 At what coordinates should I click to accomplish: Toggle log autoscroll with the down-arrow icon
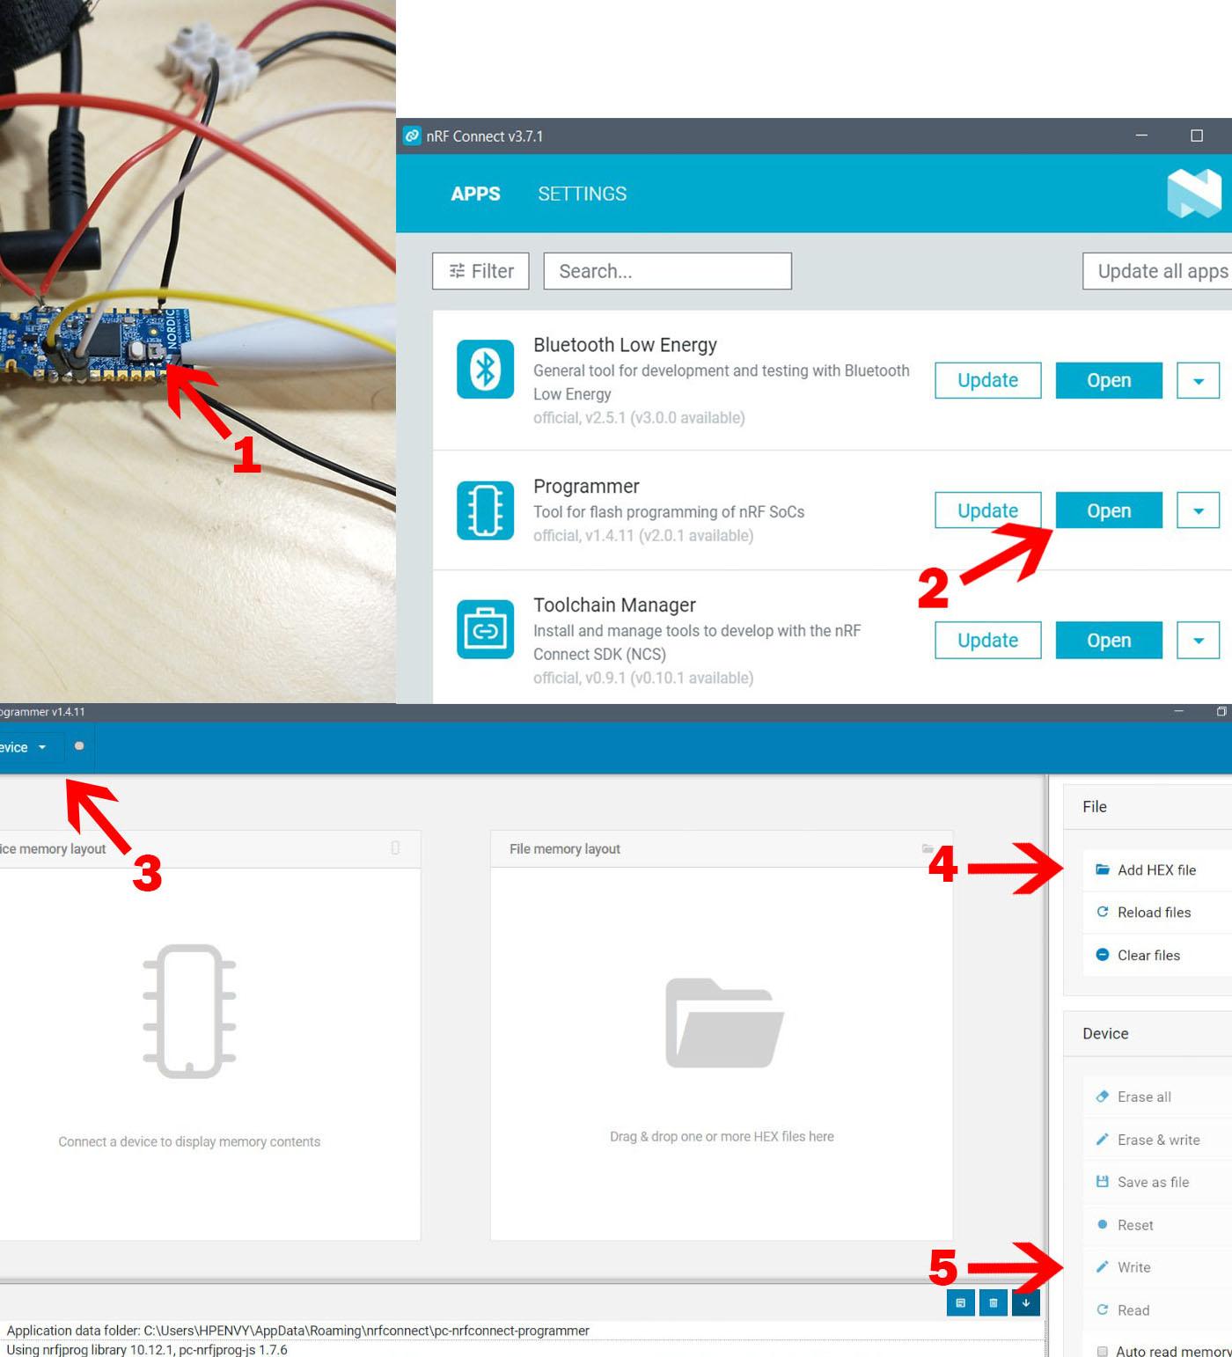[x=1025, y=1302]
